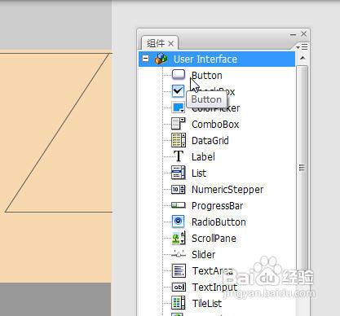
Task: Close the 组件 tab
Action: click(x=170, y=43)
